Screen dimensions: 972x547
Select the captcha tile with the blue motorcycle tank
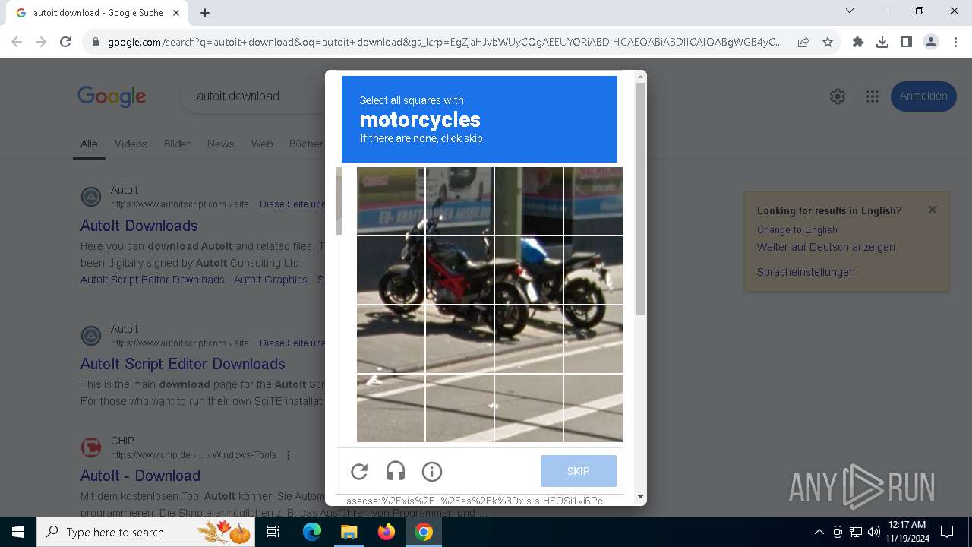pyautogui.click(x=529, y=270)
